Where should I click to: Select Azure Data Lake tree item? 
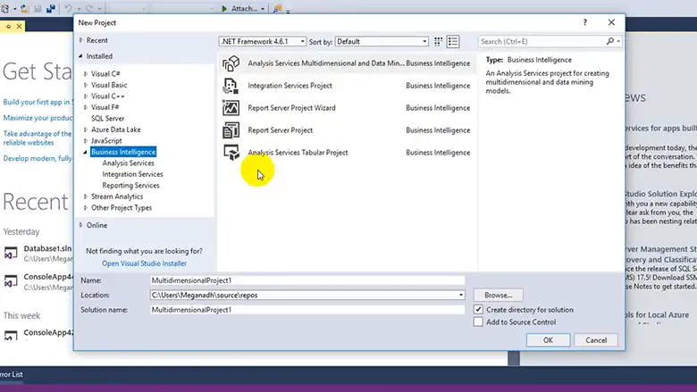[116, 129]
